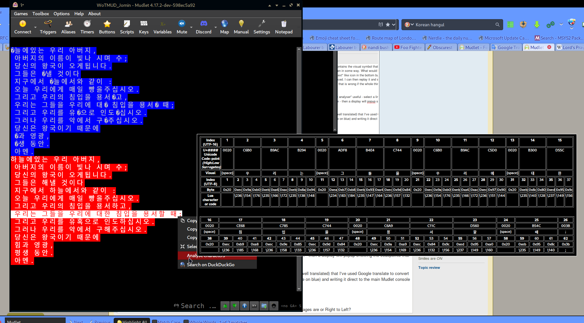
Task: Click the Mudlet app icon in title bar
Action: 15,5
